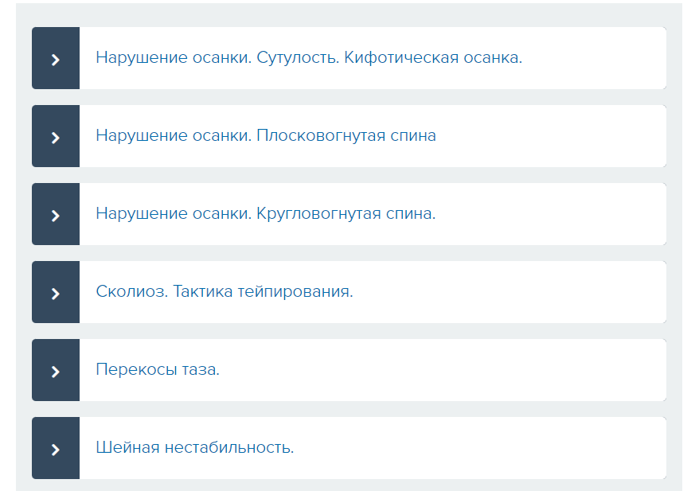Click empty area of Перекосы таза row

click(x=443, y=370)
